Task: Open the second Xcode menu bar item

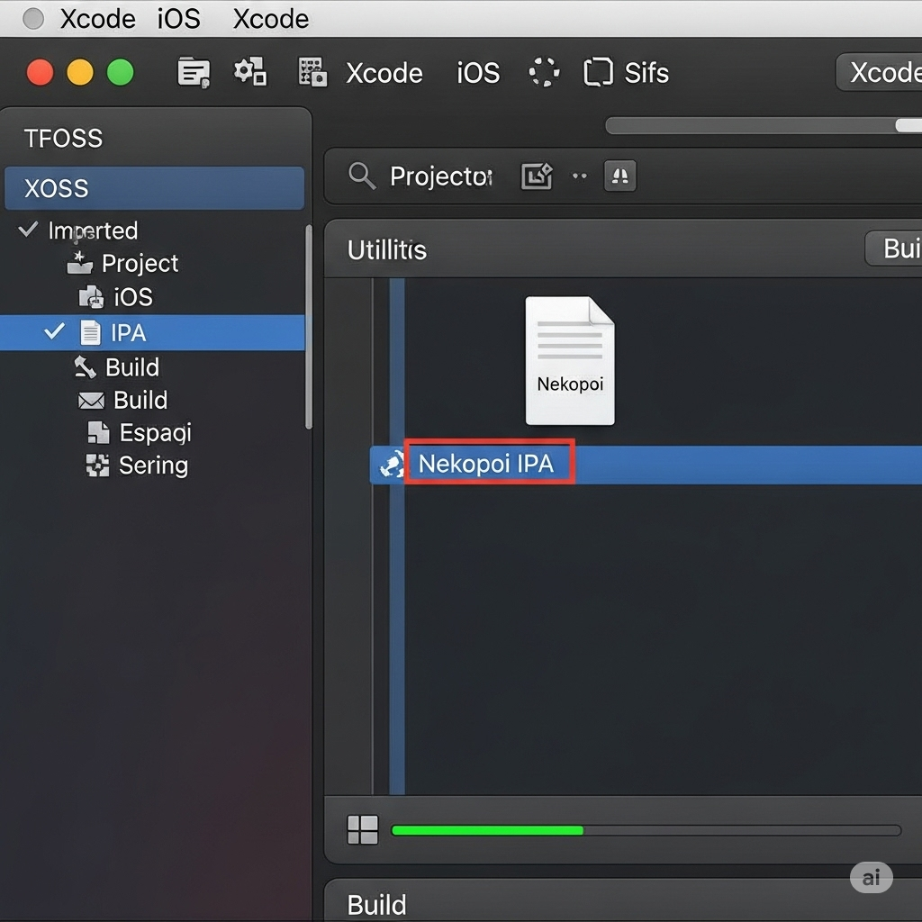Action: click(x=270, y=19)
